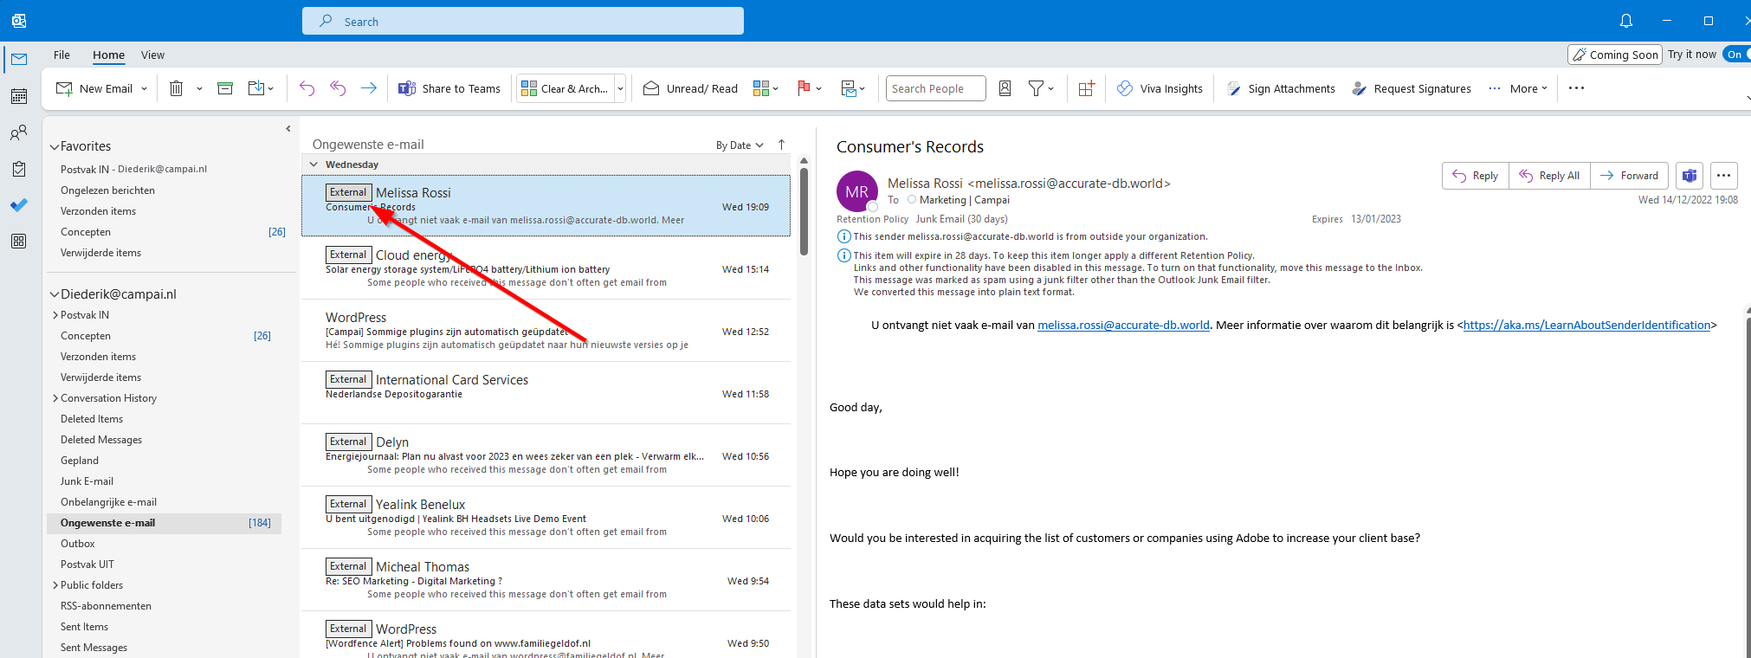Click the Archive box icon in the ribbon
Image resolution: width=1751 pixels, height=658 pixels.
pos(225,88)
